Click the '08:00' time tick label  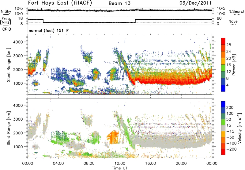(x=89, y=164)
